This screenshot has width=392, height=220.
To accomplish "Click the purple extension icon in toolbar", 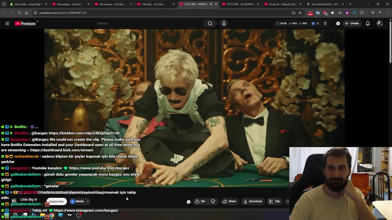I will pyautogui.click(x=347, y=13).
